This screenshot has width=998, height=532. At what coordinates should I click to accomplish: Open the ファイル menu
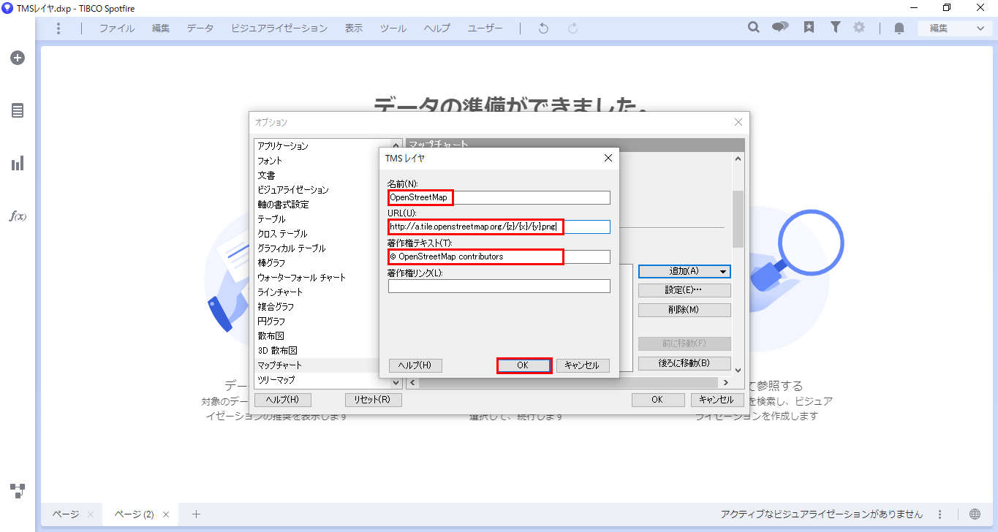[x=117, y=28]
